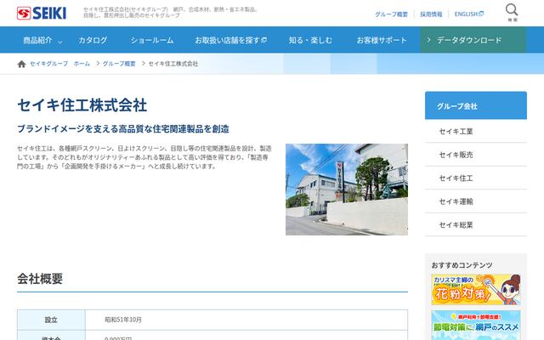Go to セイキグループ ホーム breadcrumb
Screen dimensions: 544x340
click(59, 64)
